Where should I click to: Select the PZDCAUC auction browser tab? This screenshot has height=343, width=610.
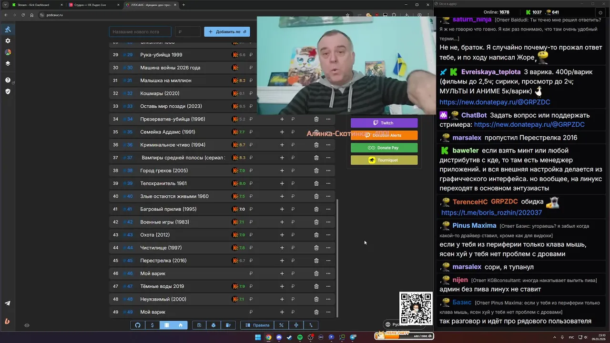pos(151,5)
